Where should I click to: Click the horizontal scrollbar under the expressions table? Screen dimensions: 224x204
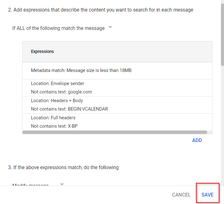click(x=115, y=132)
